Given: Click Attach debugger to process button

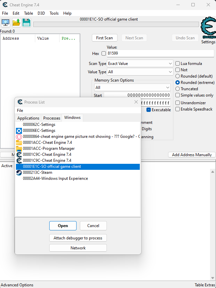Looking at the screenshot, I should coord(78,238).
